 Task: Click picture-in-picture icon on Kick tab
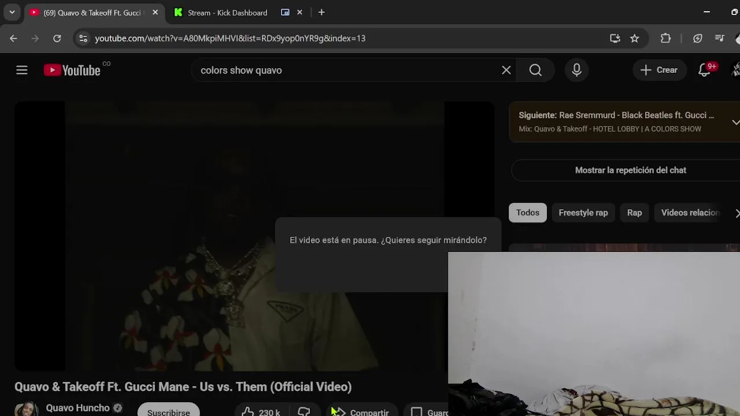click(285, 12)
